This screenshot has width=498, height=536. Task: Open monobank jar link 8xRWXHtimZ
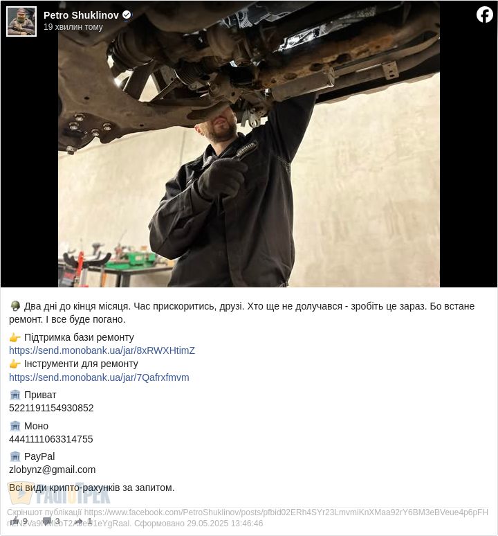pos(102,350)
